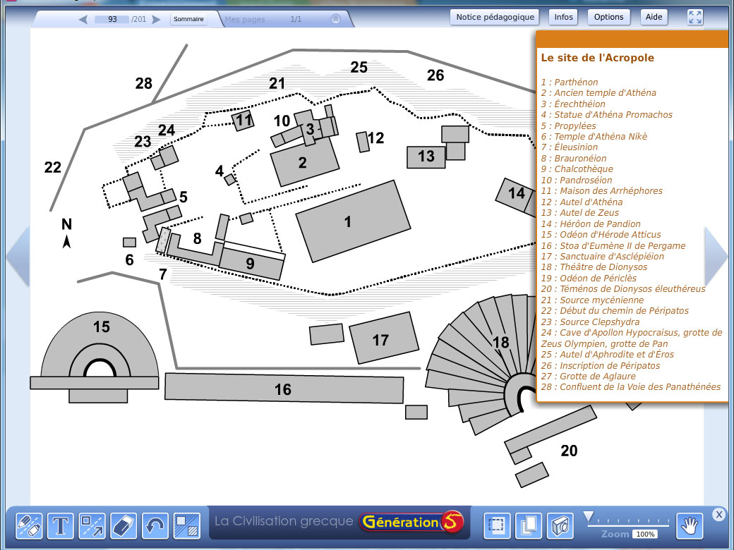The height and width of the screenshot is (550, 734).
Task: Go to the previous page using the small arrow
Action: [83, 20]
